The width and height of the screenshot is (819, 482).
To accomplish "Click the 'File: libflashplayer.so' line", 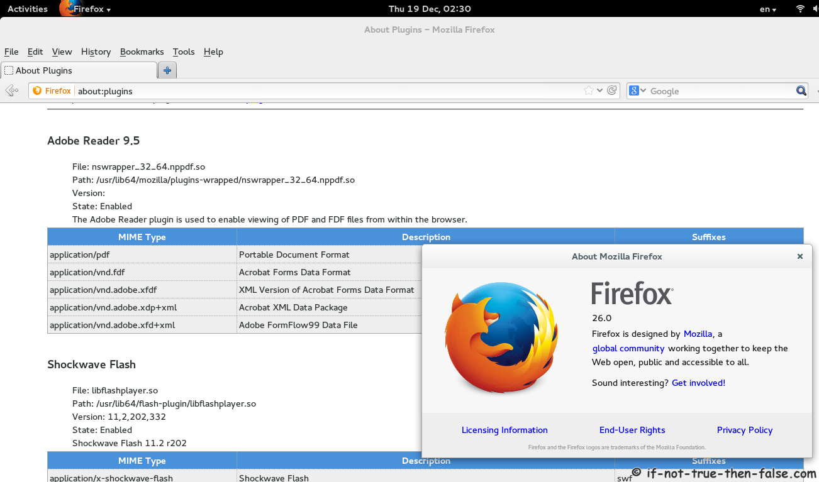I will (x=115, y=390).
